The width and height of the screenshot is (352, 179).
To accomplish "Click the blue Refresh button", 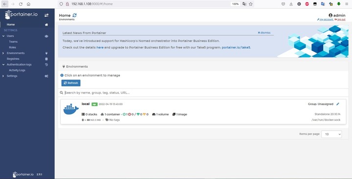I will (x=71, y=83).
